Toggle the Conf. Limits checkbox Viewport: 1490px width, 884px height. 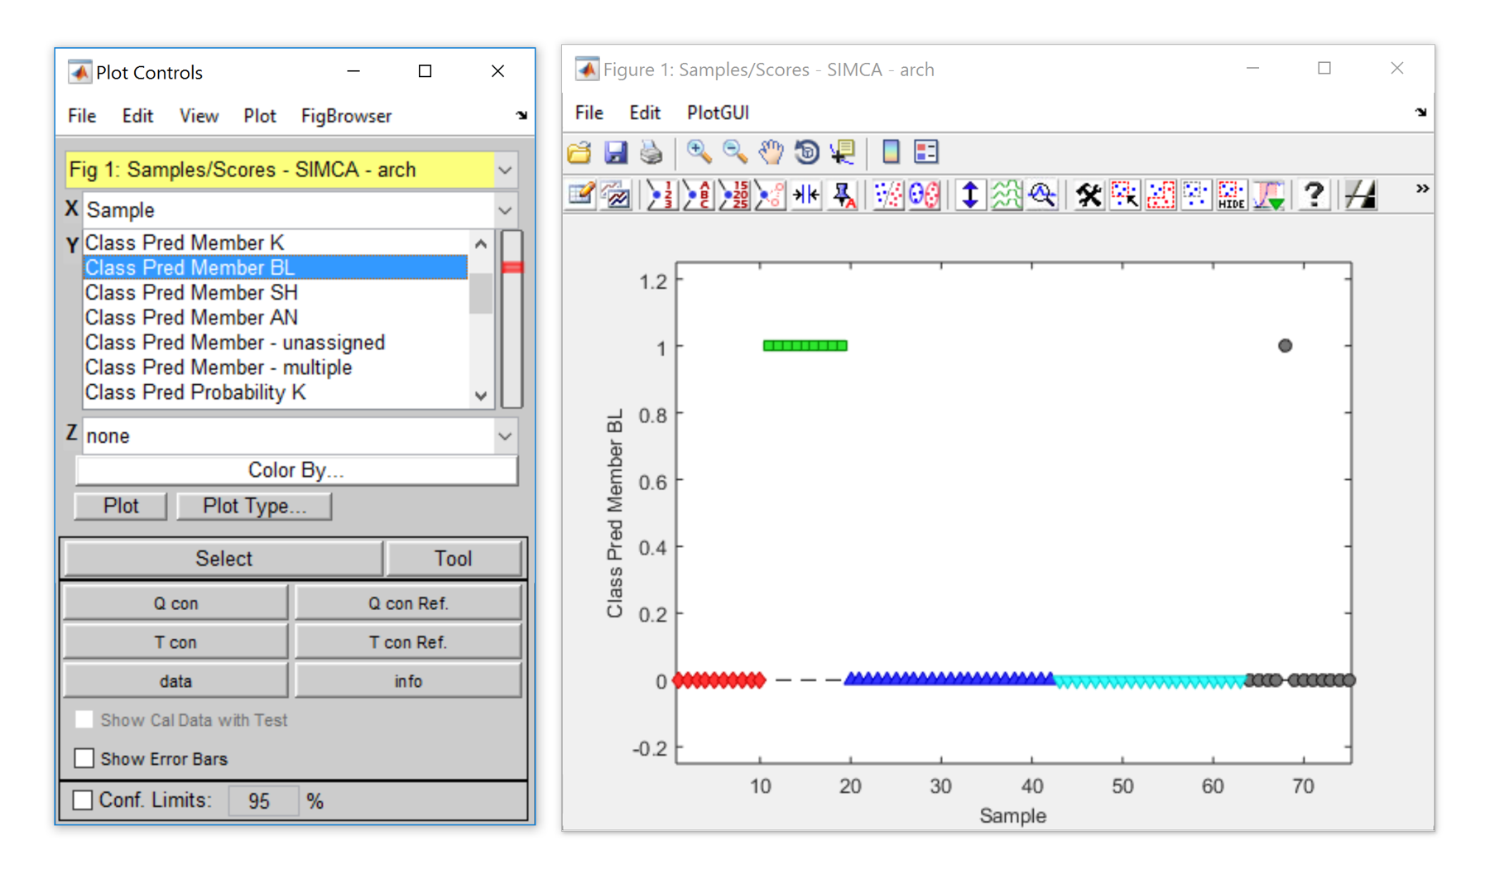coord(83,800)
